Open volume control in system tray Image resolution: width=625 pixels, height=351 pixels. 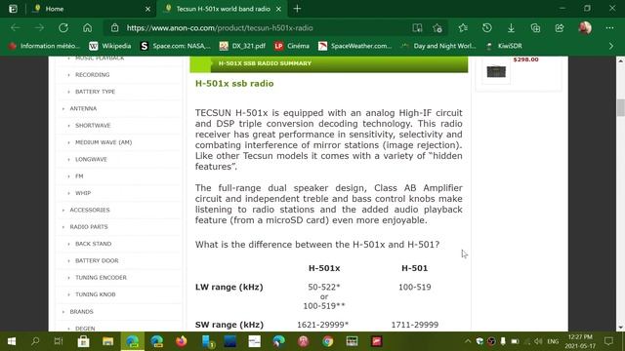coord(538,341)
